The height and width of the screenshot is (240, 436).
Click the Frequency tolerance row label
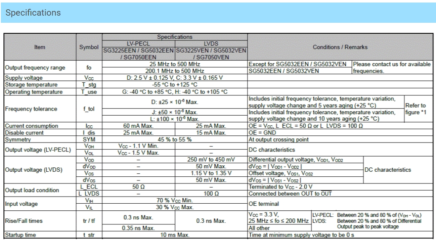click(x=31, y=109)
